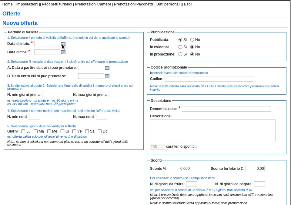Open the Dati personali link
291x205 pixels.
(168, 4)
